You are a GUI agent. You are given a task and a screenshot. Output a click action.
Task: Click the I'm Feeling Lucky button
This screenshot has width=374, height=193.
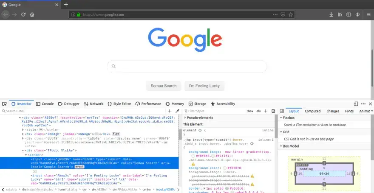point(204,86)
